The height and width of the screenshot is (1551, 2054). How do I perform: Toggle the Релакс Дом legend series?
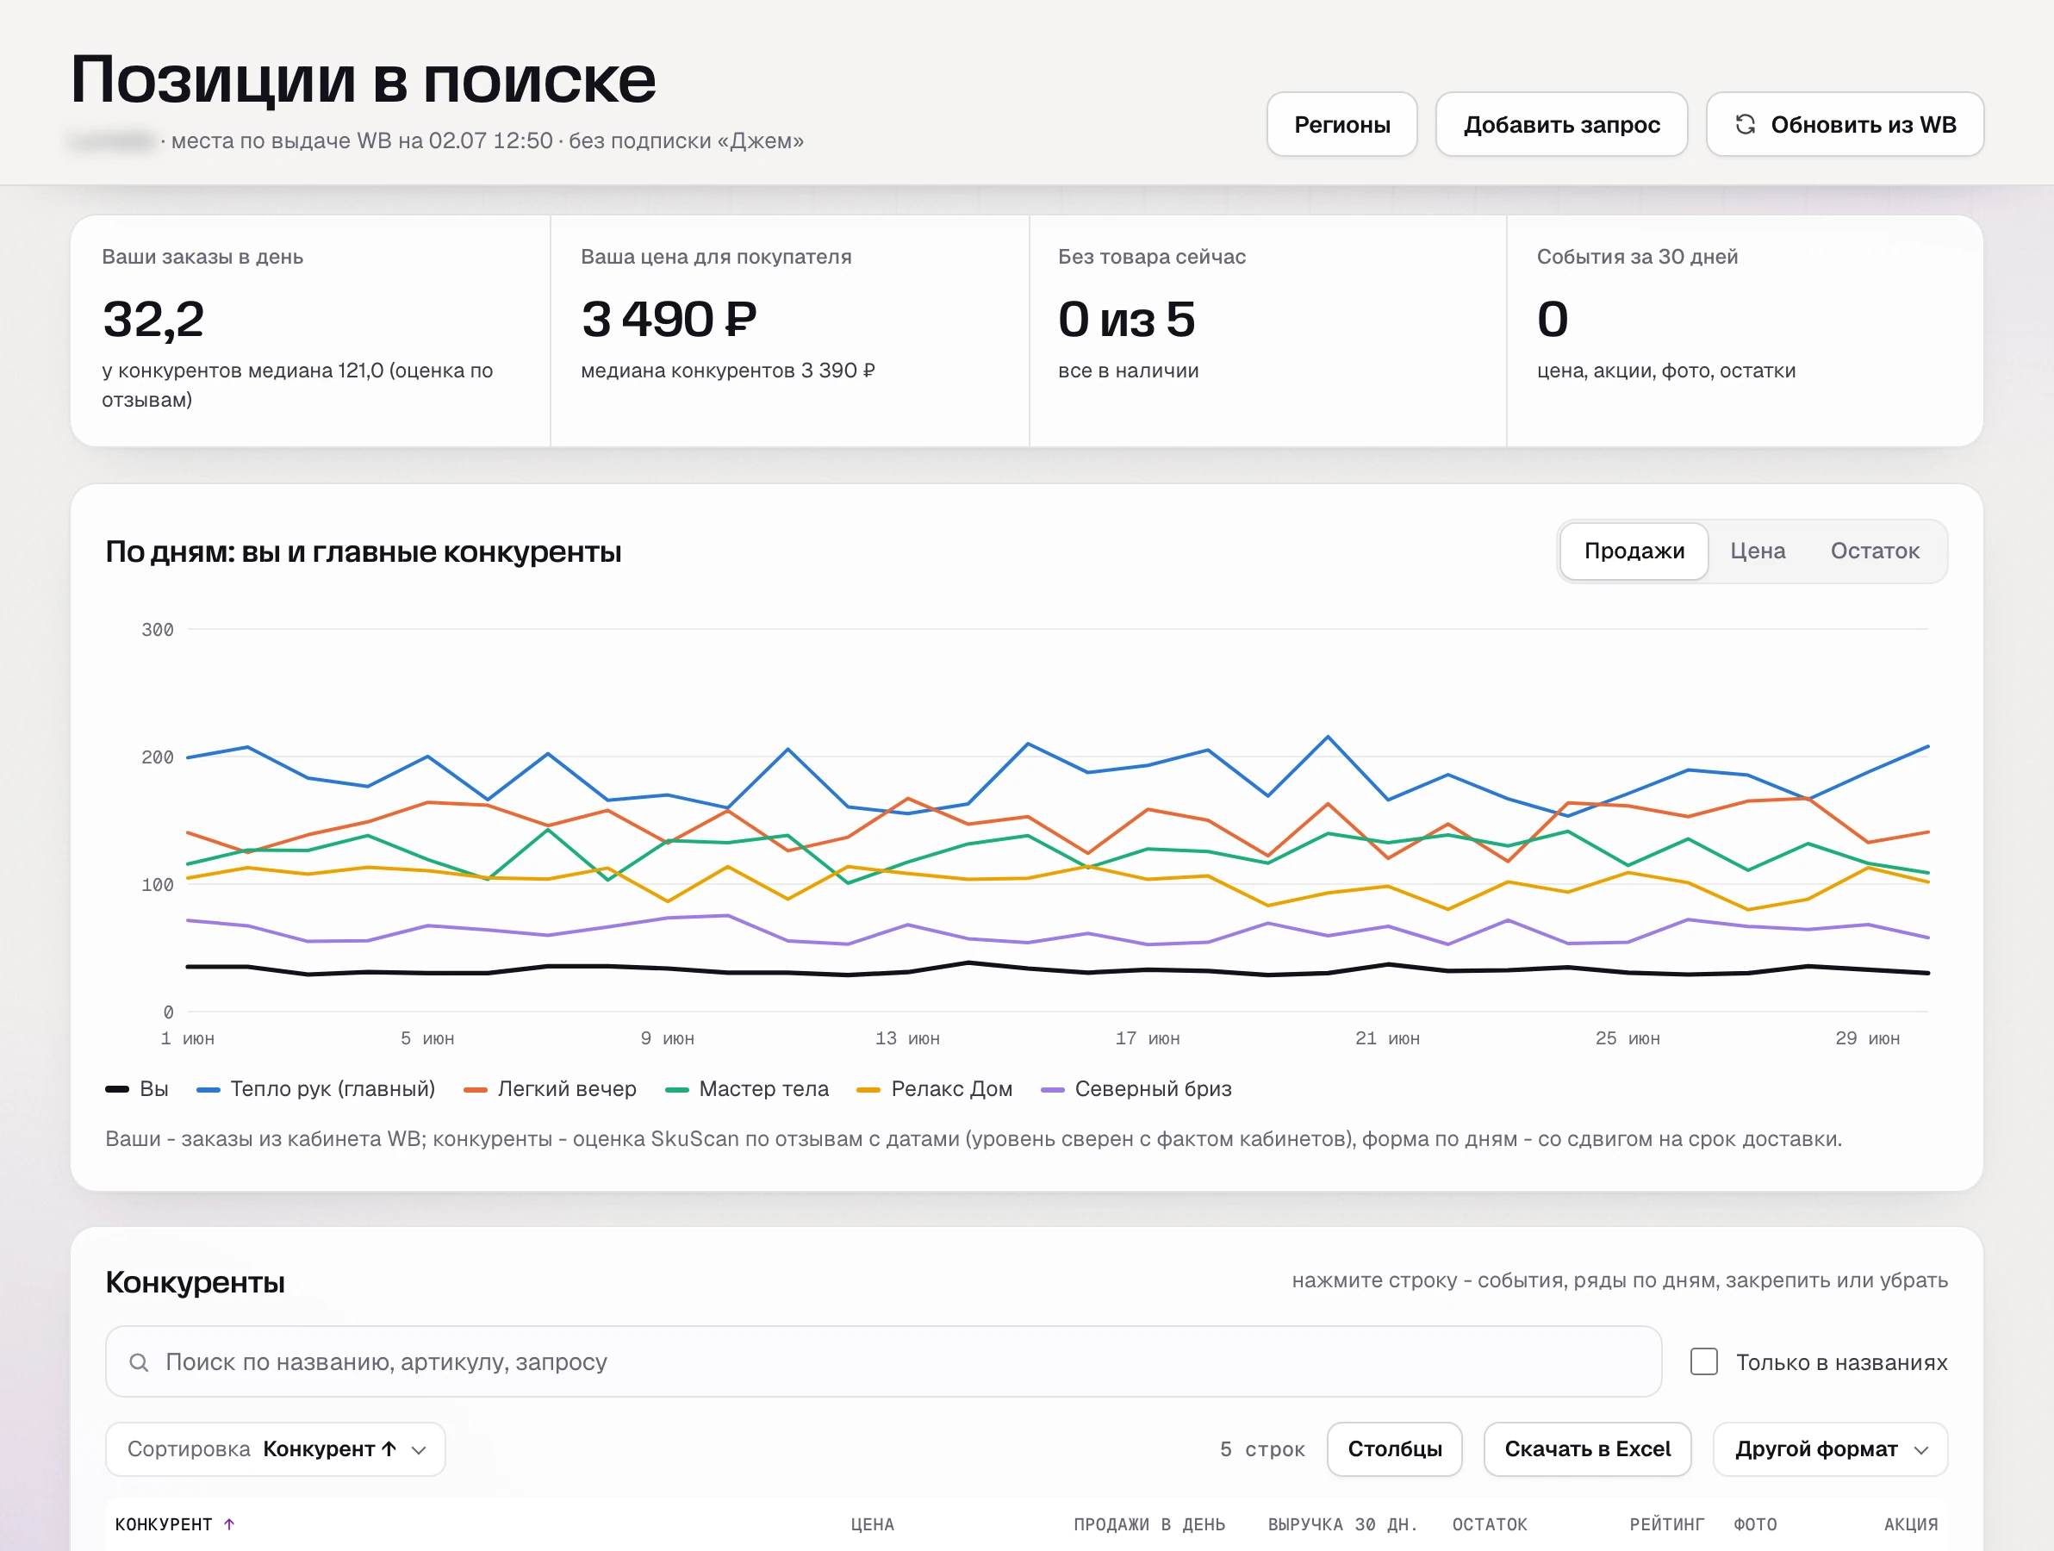tap(934, 1088)
